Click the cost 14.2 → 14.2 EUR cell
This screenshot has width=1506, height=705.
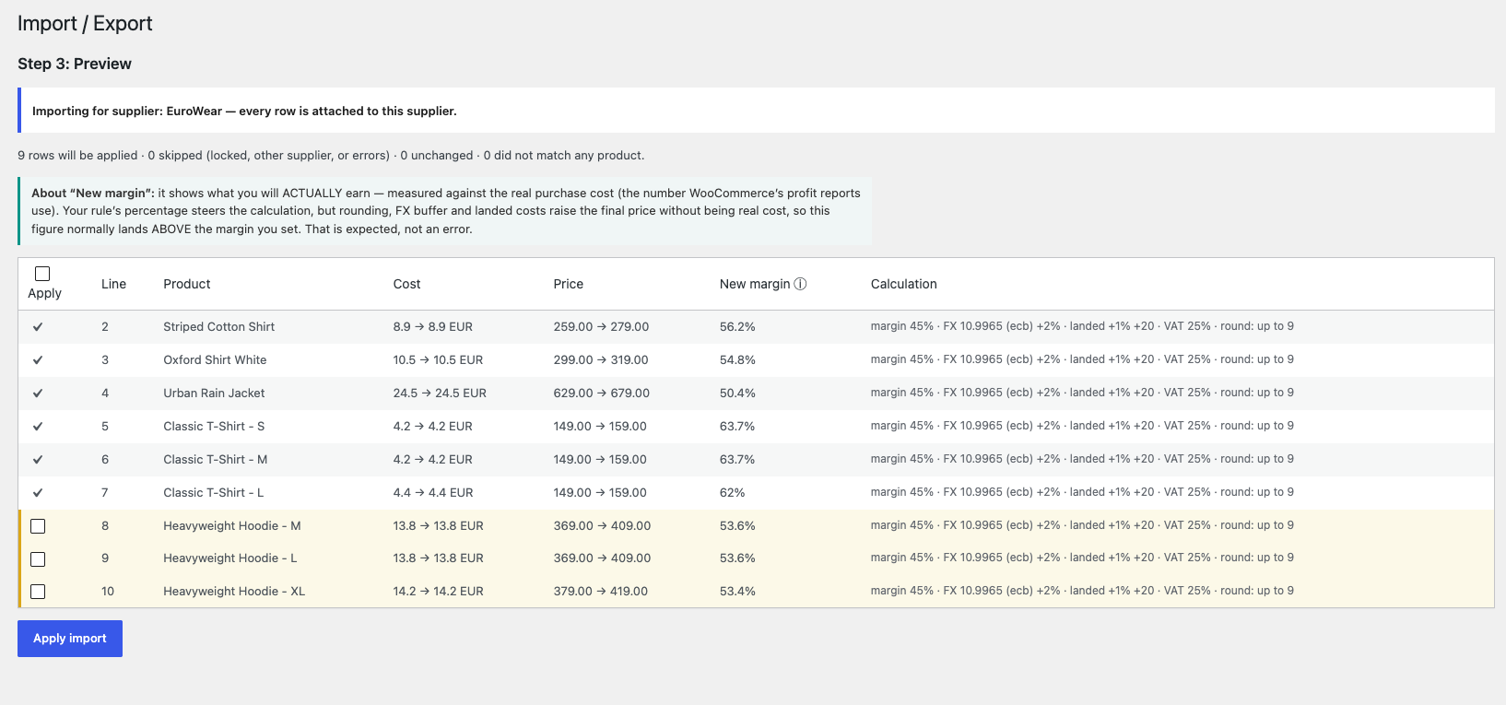click(438, 591)
